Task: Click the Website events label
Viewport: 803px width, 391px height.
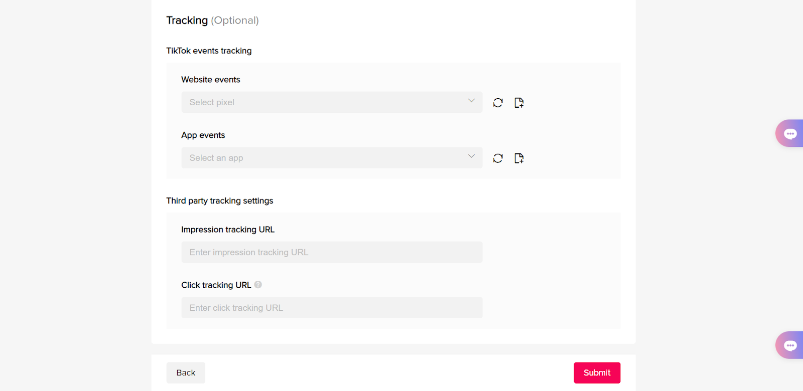Action: tap(211, 79)
